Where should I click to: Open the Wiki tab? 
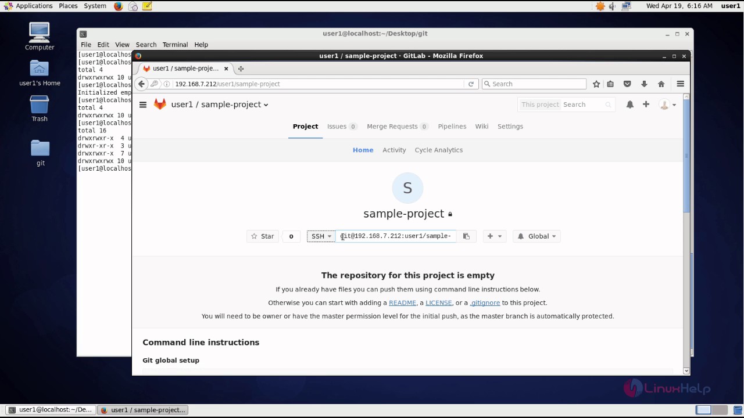pos(482,127)
